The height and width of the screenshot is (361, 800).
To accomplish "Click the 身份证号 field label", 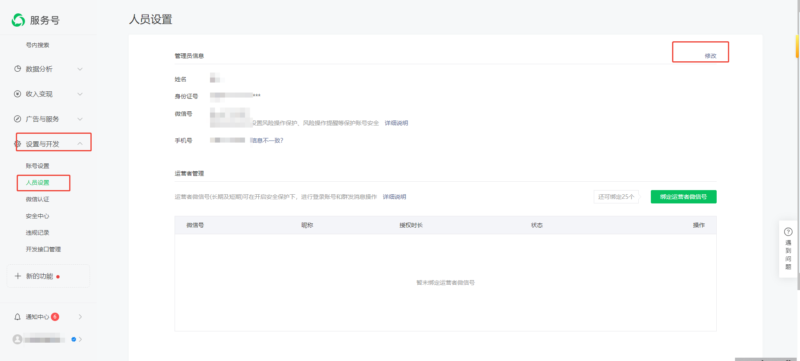I will click(x=186, y=96).
